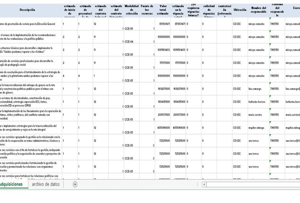Select the lina.camargo email cell
300x203 pixels.
292,89
